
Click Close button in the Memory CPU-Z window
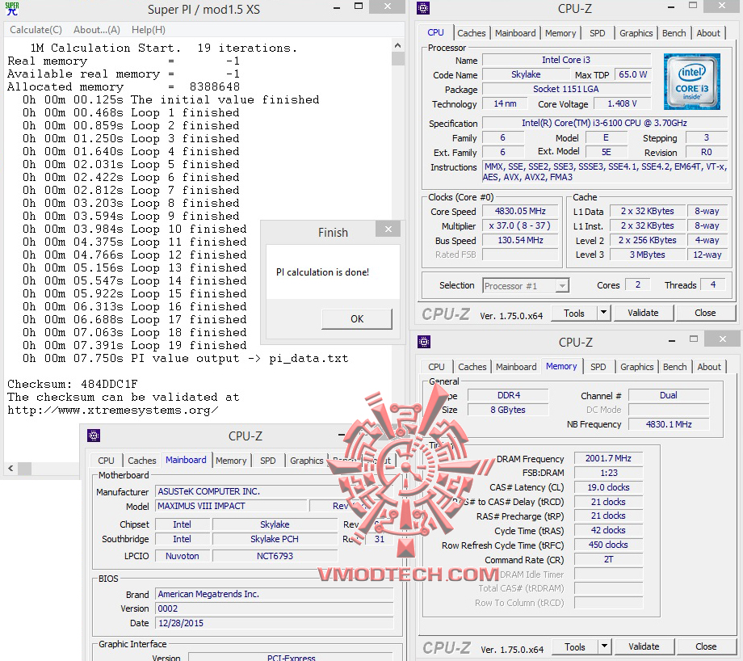[x=706, y=646]
